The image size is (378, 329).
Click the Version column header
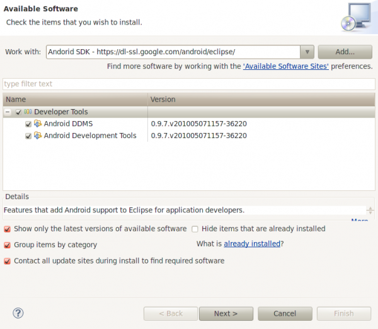point(261,100)
